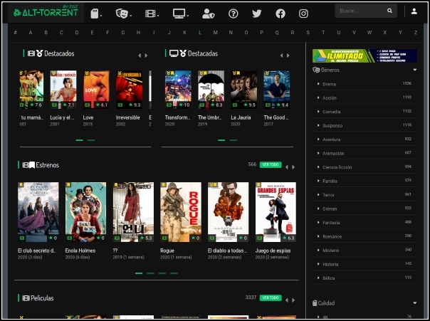This screenshot has height=321, width=430.
Task: Open the user account icon
Action: pos(414,11)
